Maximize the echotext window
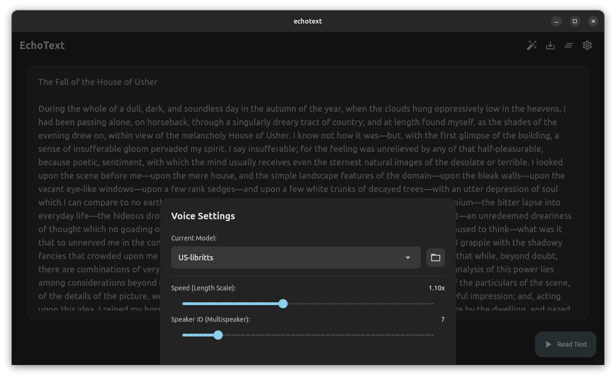The height and width of the screenshot is (378, 616). pos(575,21)
